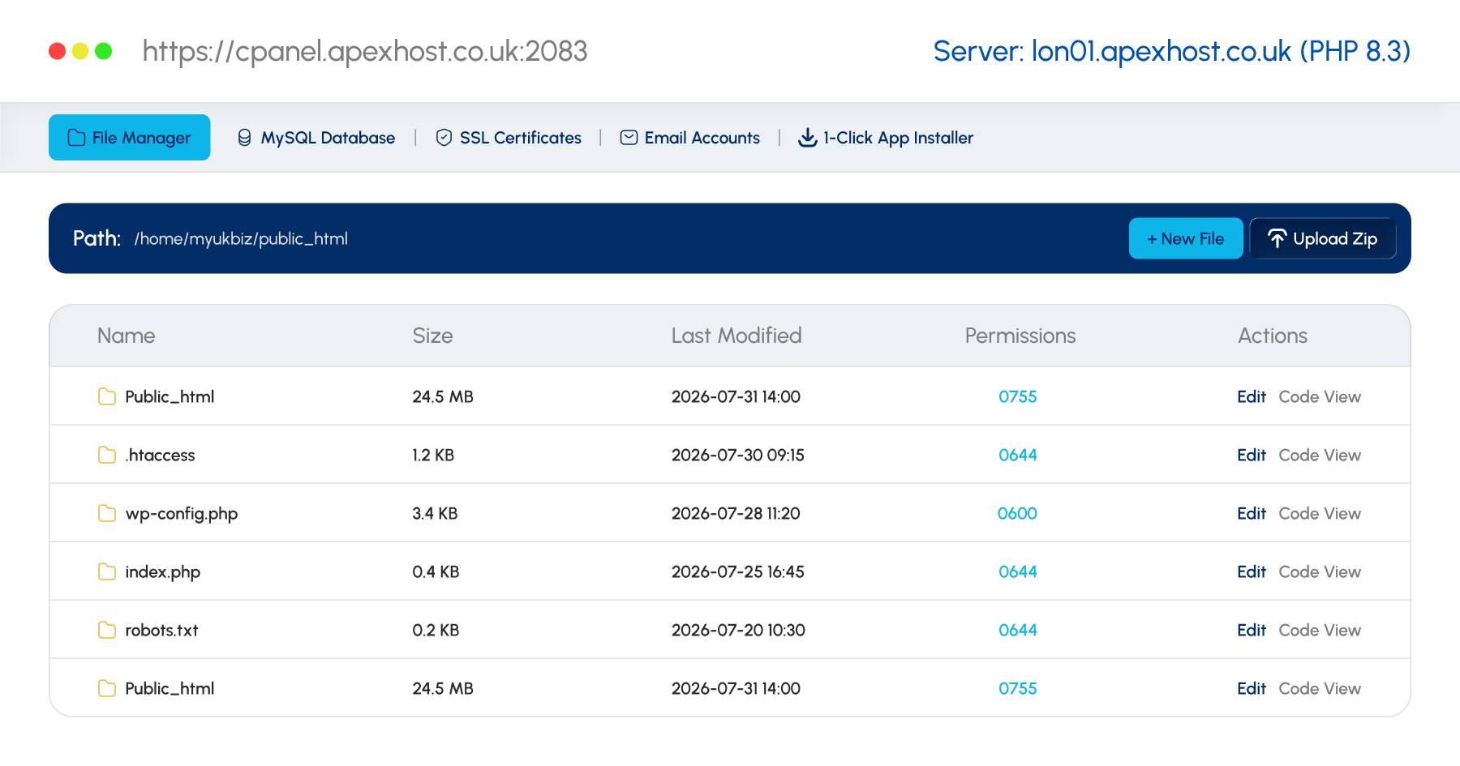Click the Upload Zip button

[1323, 238]
